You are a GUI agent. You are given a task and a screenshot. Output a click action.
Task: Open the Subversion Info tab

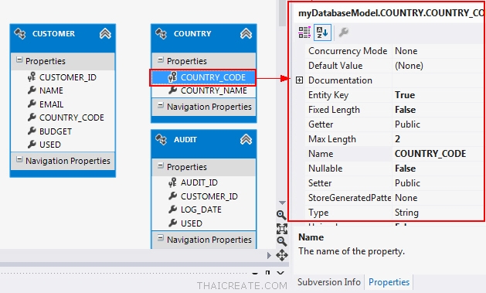pos(329,282)
